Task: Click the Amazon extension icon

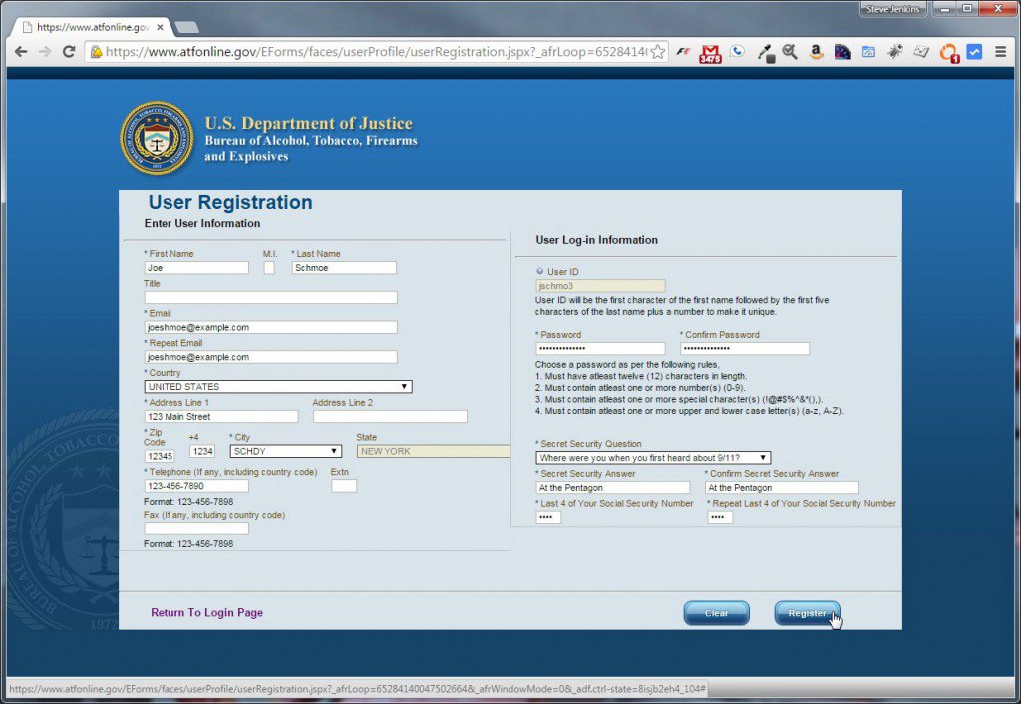Action: click(x=815, y=52)
